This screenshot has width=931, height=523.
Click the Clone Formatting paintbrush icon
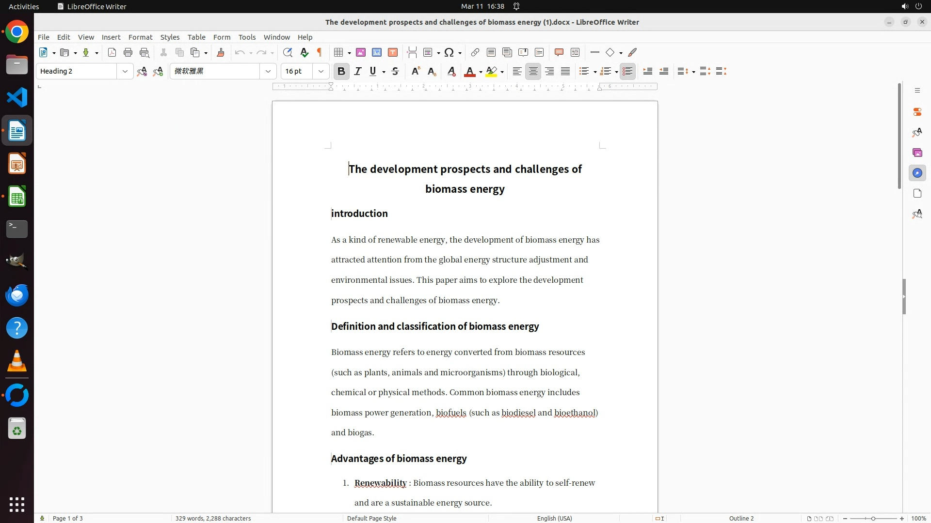click(221, 53)
